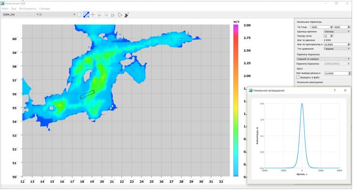Activate the line section drawing tool
The height and width of the screenshot is (190, 353).
pos(86,14)
